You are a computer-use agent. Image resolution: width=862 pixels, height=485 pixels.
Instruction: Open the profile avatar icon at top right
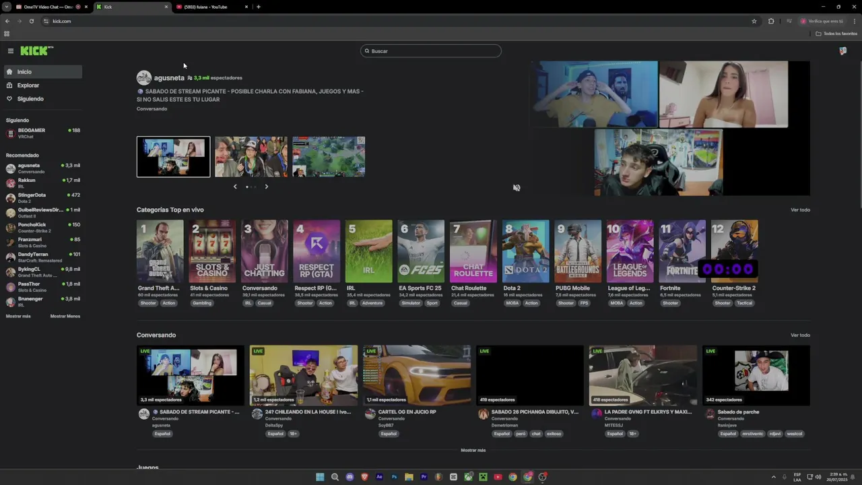tap(843, 51)
